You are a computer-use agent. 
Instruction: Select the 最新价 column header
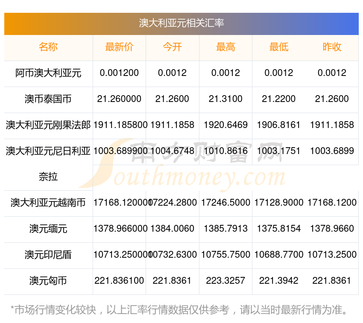click(x=119, y=47)
